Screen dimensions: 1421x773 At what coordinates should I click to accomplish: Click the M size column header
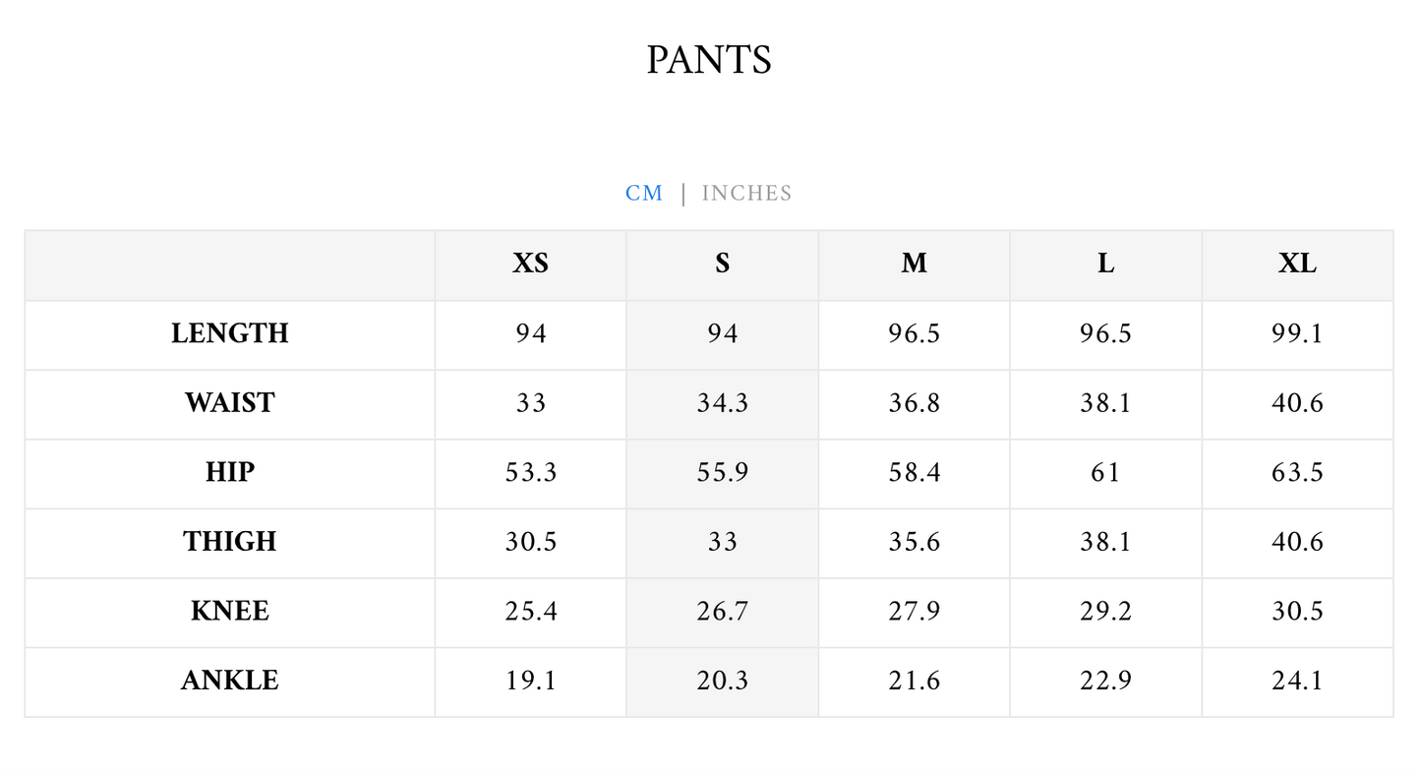click(x=915, y=264)
